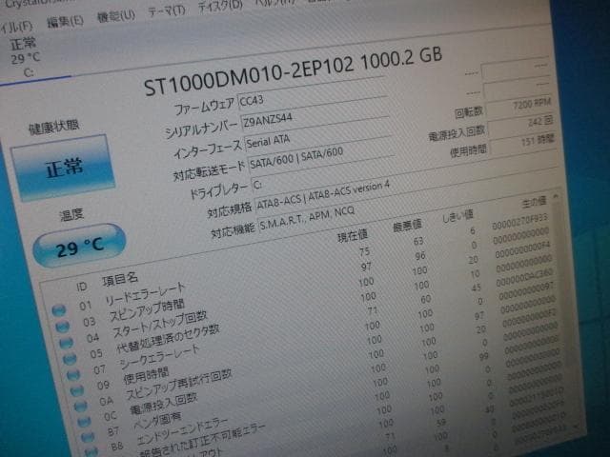Screen dimensions: 610x457
Task: Select the エンドツーエンドエラー row name
Action: click(183, 431)
